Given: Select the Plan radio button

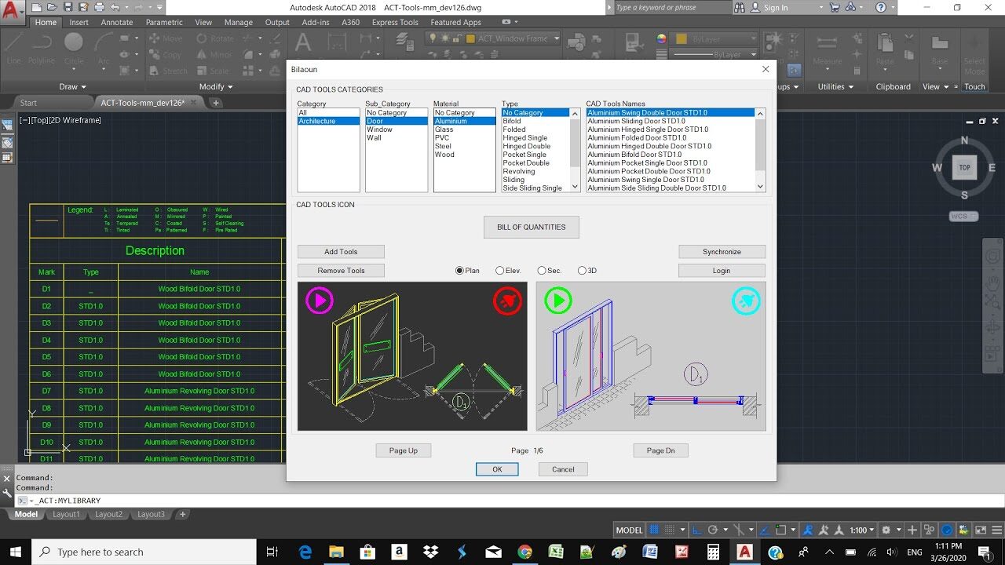Looking at the screenshot, I should click(x=467, y=271).
